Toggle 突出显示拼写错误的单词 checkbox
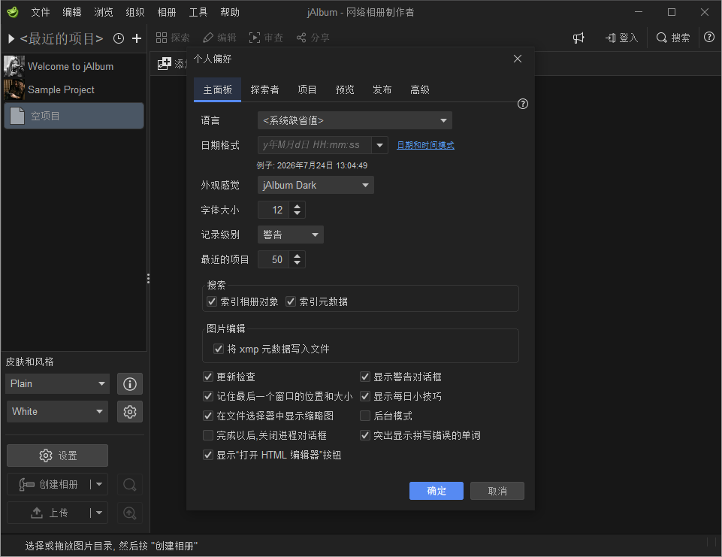722x557 pixels. [x=365, y=435]
